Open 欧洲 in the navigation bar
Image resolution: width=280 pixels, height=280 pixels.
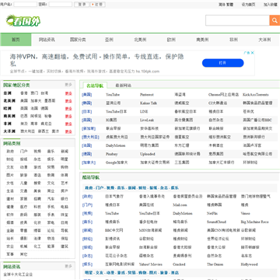[x=171, y=40]
